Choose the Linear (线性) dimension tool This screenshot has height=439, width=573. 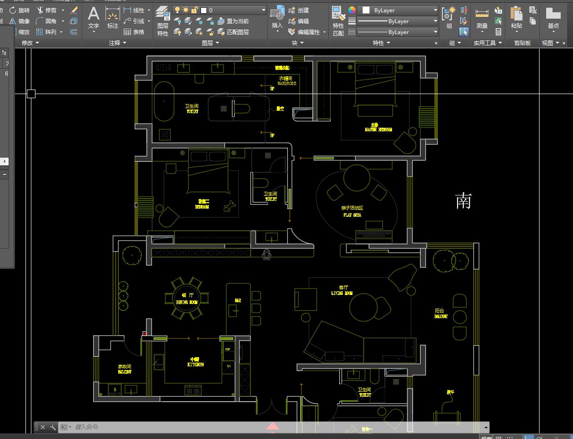click(134, 10)
